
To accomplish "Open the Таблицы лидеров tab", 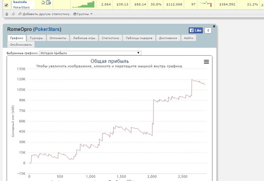I will [x=139, y=38].
